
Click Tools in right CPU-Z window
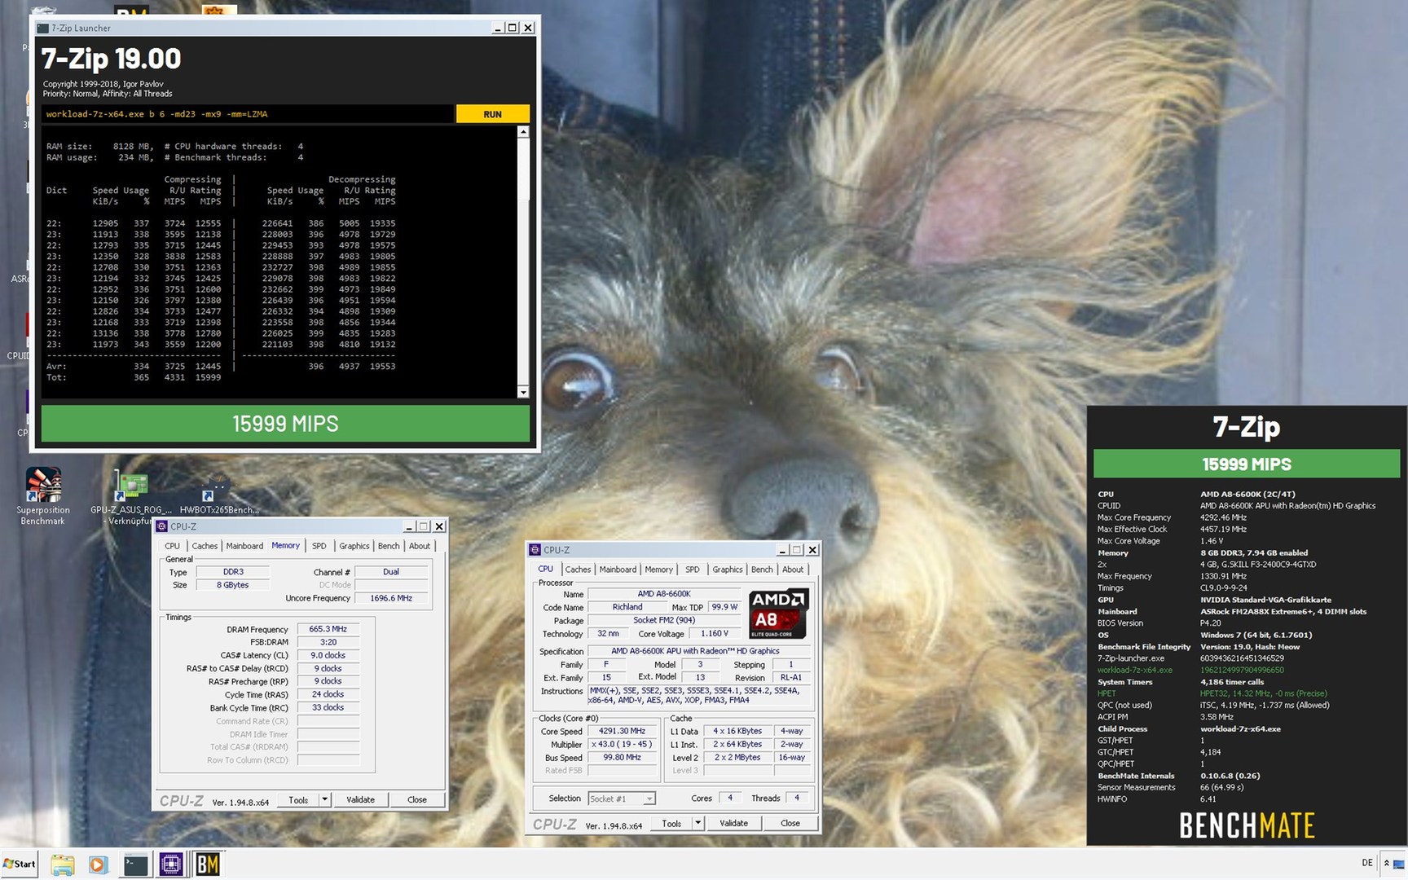tap(671, 824)
